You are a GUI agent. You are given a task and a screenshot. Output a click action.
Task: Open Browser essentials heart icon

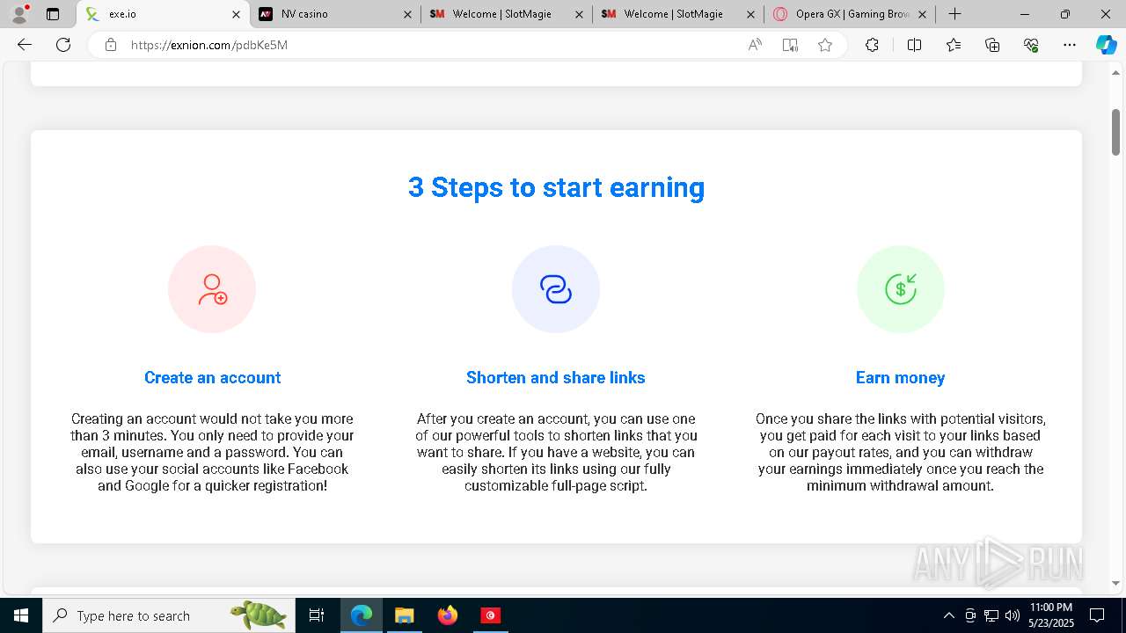(1031, 45)
